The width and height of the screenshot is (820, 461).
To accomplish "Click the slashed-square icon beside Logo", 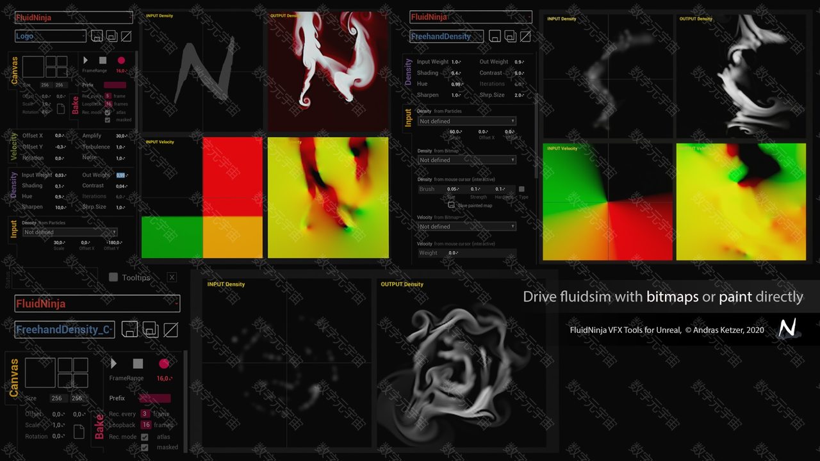I will (x=127, y=36).
